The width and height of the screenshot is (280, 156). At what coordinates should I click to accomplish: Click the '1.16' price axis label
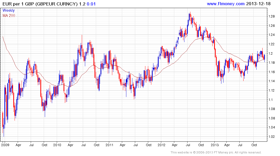[271, 72]
